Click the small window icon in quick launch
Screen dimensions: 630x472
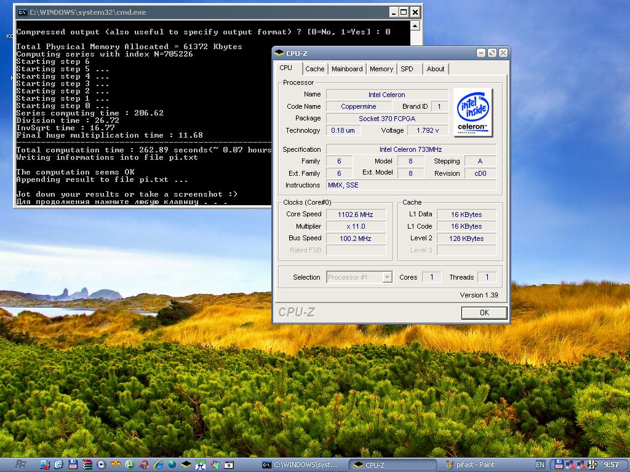(x=229, y=465)
